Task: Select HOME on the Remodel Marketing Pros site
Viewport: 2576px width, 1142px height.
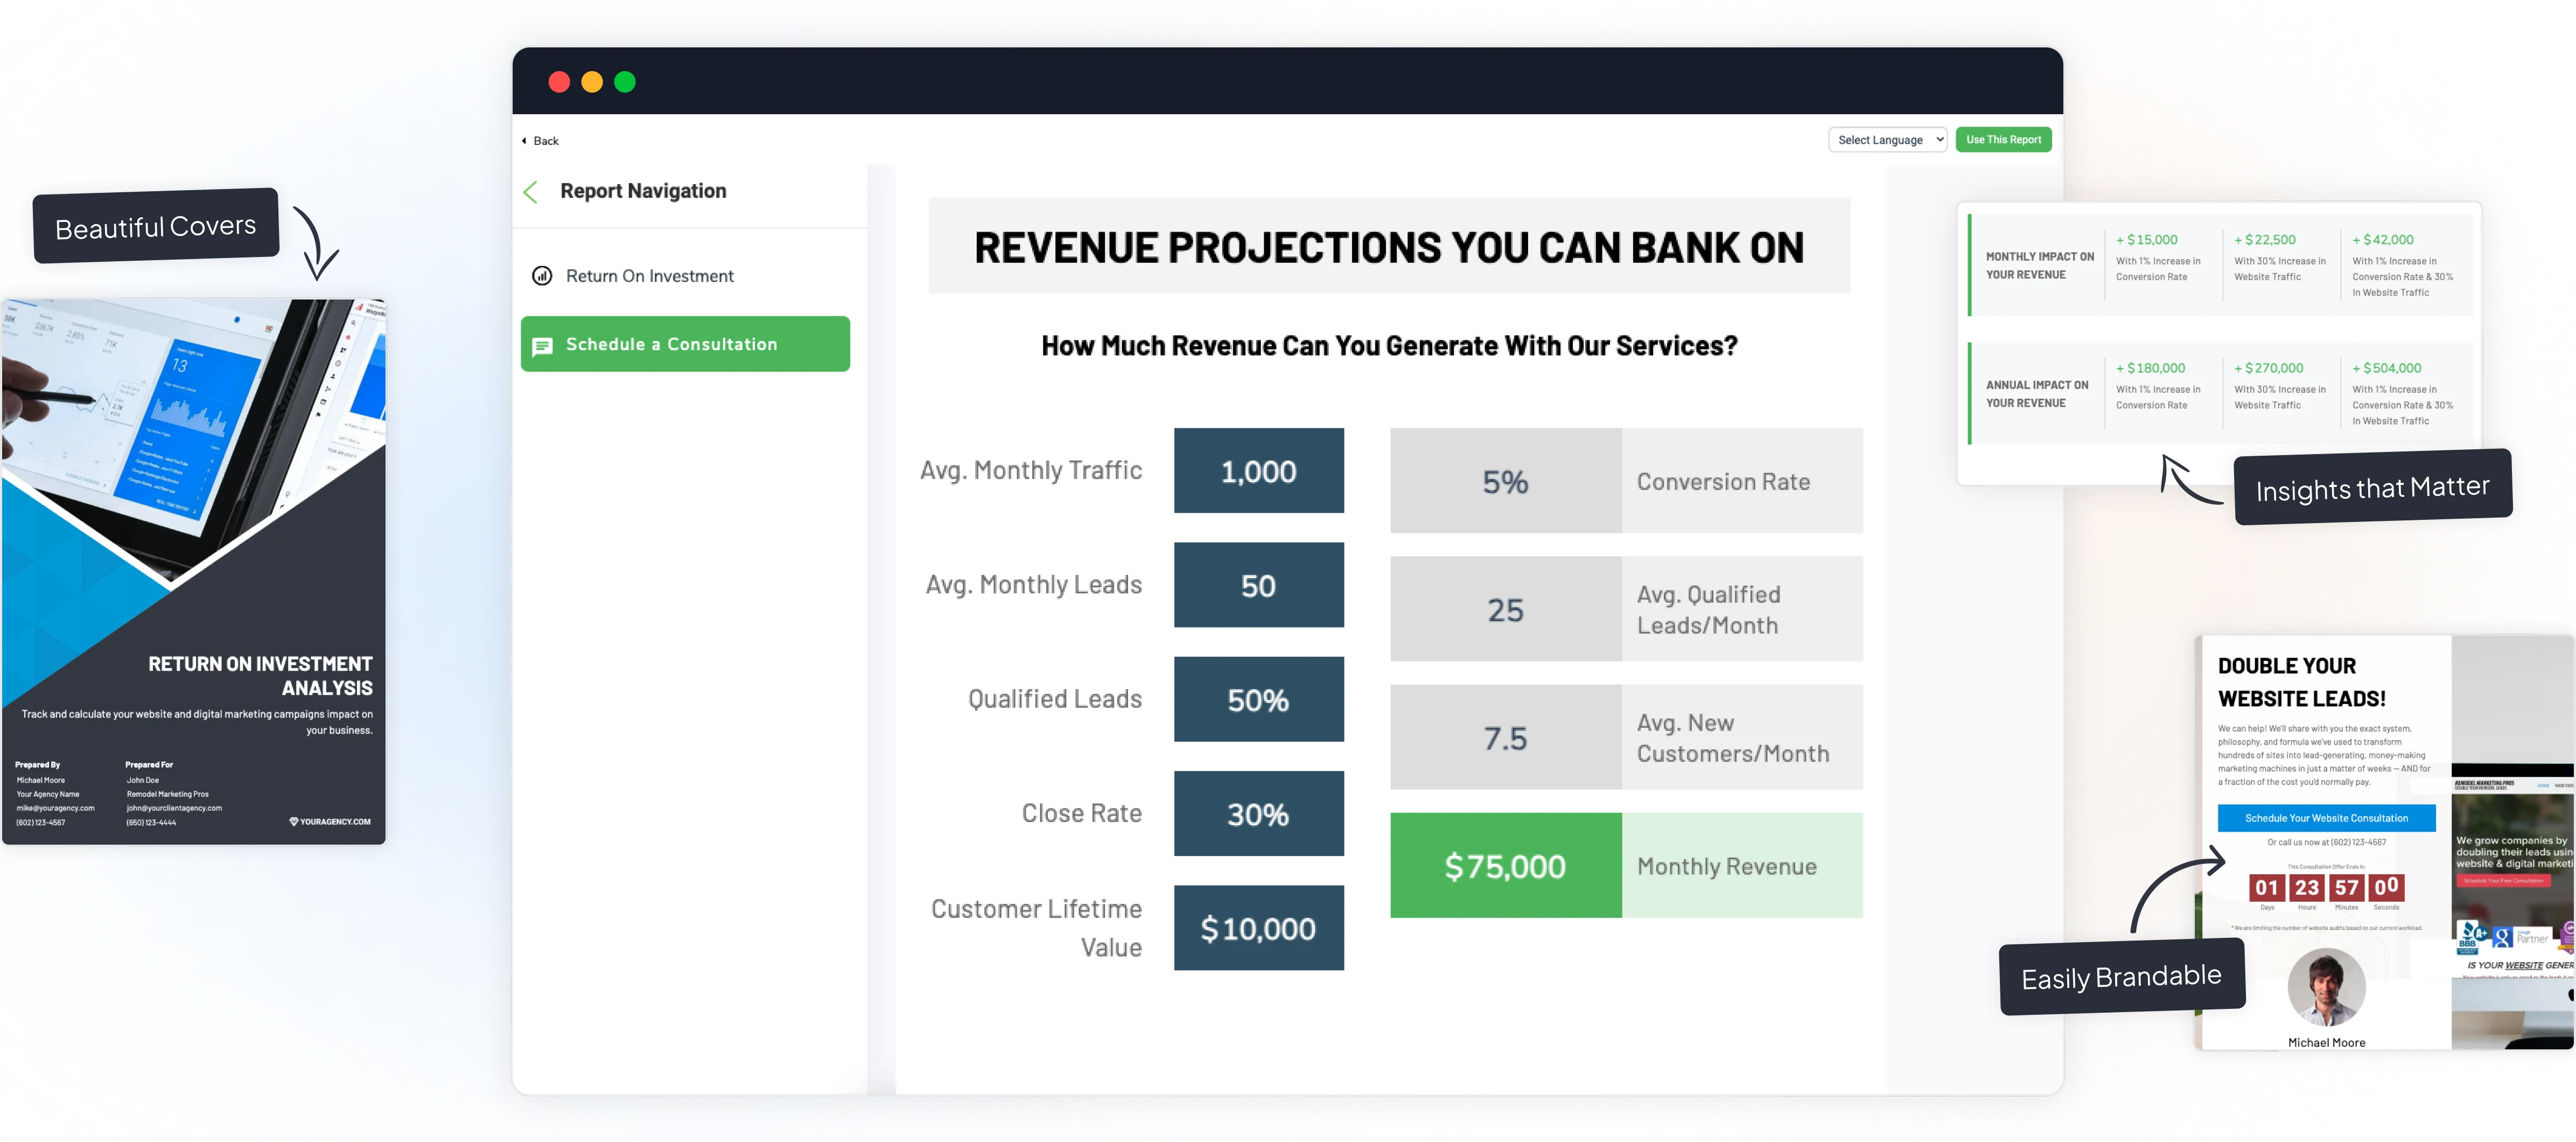Action: [2544, 786]
